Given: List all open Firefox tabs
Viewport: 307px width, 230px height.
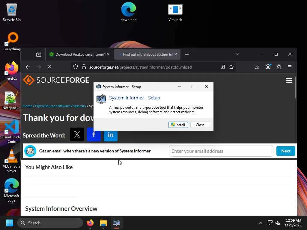Looking at the screenshot, I should pyautogui.click(x=237, y=54).
